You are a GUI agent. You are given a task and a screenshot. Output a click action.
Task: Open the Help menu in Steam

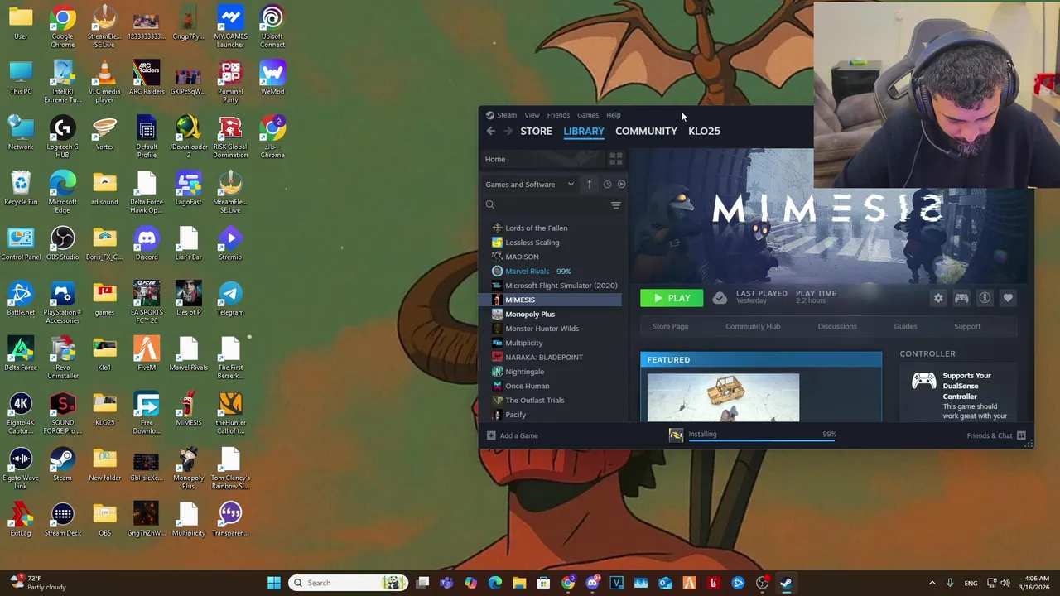pyautogui.click(x=613, y=115)
